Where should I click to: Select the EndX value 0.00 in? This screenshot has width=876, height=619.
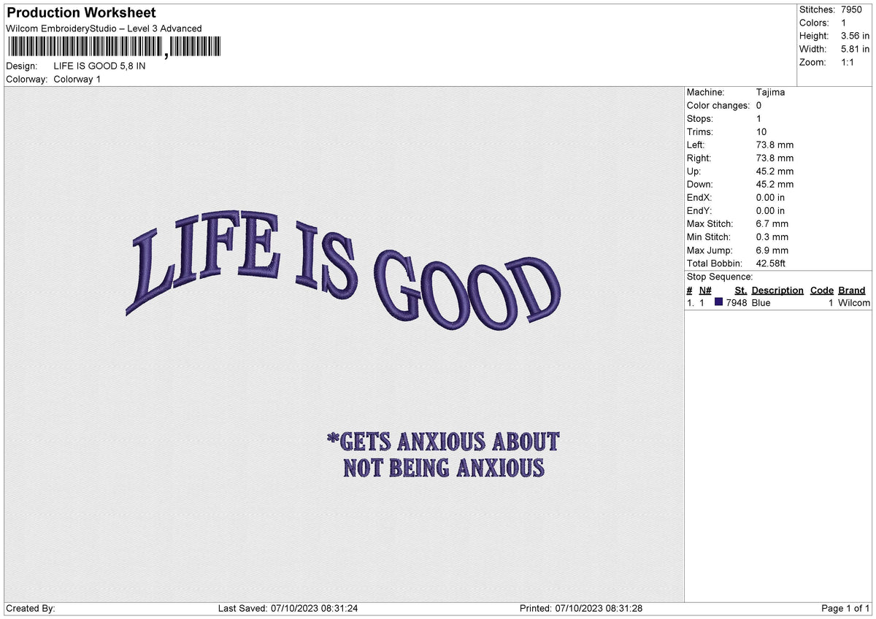(771, 198)
